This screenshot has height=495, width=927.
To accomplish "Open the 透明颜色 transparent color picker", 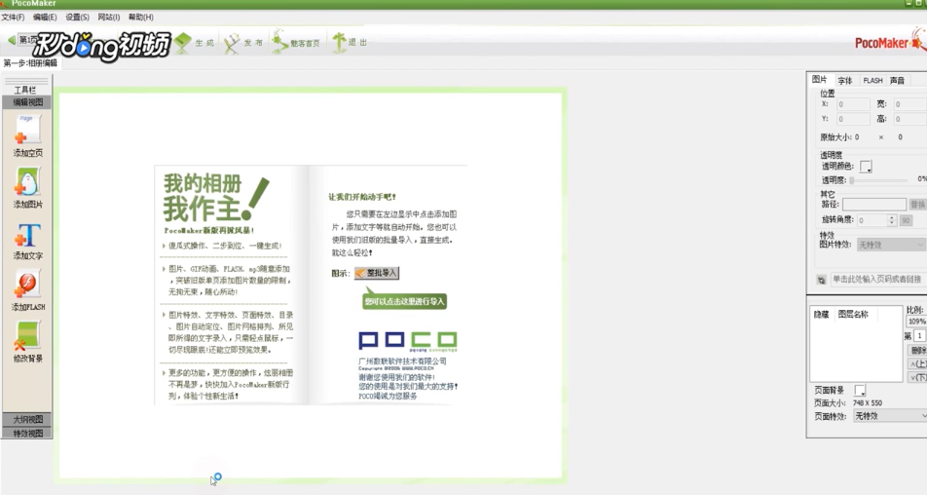I will pyautogui.click(x=866, y=167).
